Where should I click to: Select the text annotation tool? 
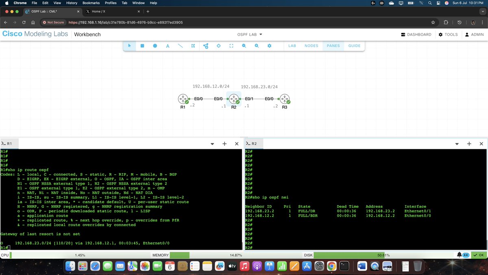168,46
